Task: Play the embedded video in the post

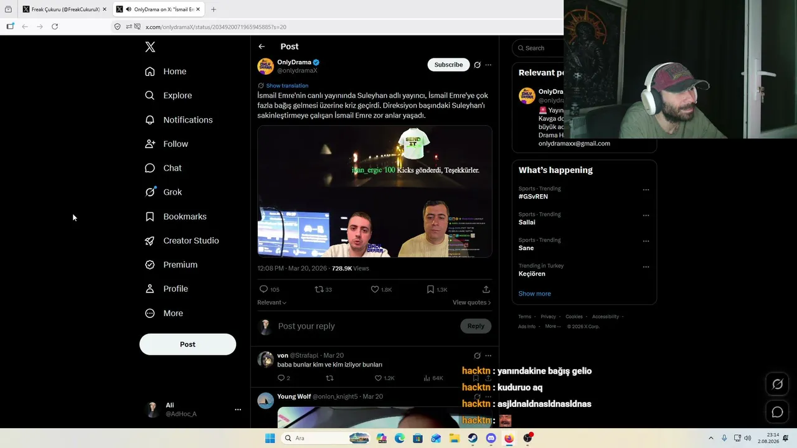Action: coord(375,192)
